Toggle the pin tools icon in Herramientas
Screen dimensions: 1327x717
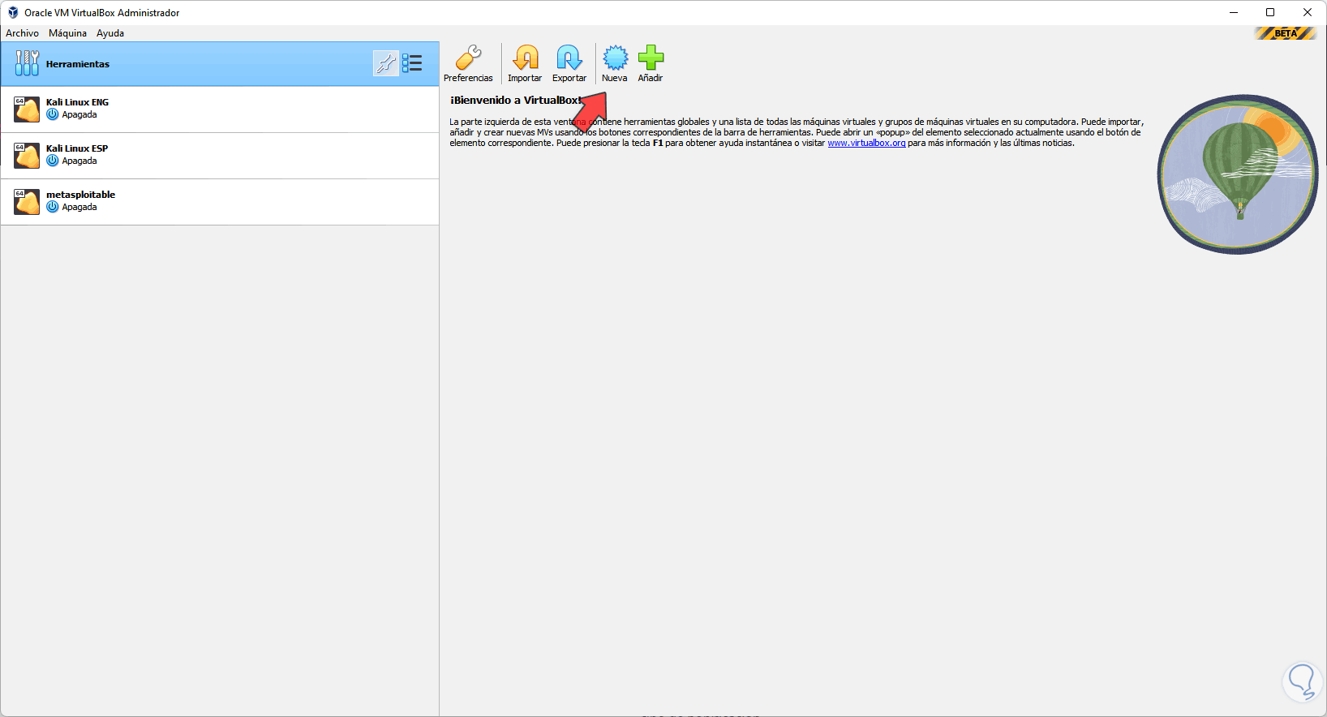386,63
